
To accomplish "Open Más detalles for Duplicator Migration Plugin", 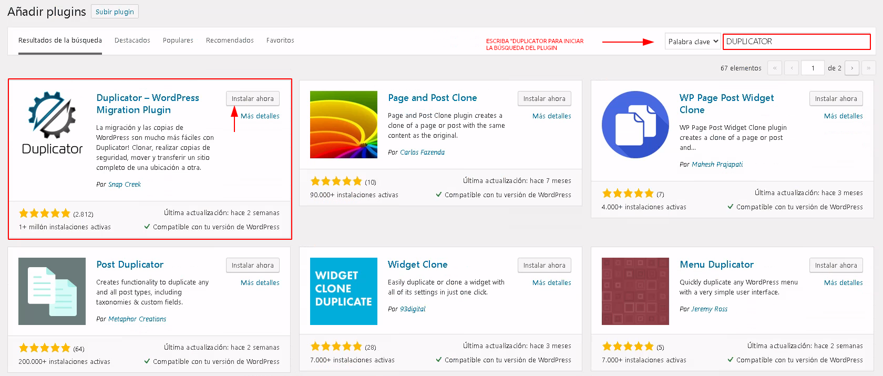I will point(260,116).
